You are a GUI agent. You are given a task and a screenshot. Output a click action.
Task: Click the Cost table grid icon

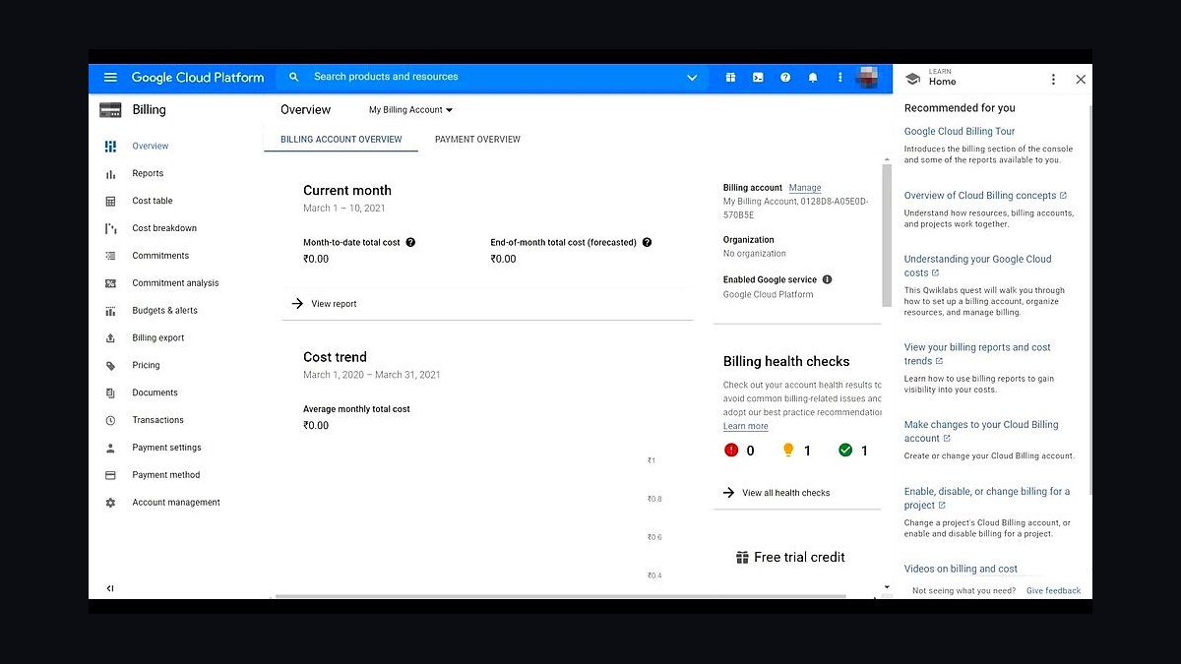coord(110,201)
